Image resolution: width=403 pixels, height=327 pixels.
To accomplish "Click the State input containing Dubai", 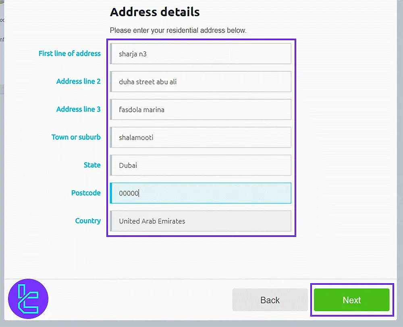I will 200,165.
